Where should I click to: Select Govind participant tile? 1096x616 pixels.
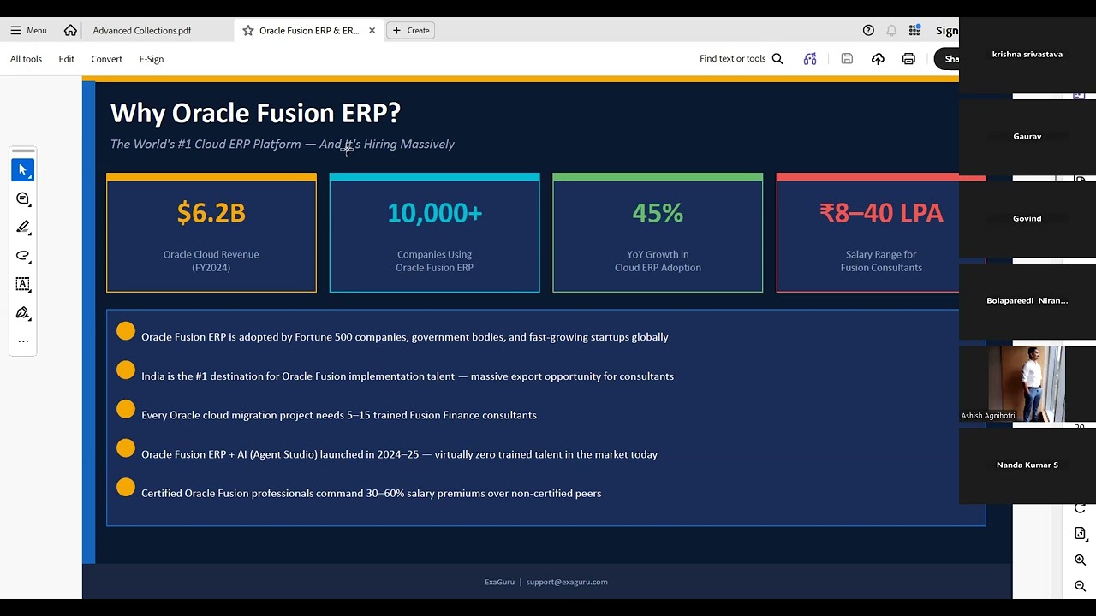click(1027, 218)
